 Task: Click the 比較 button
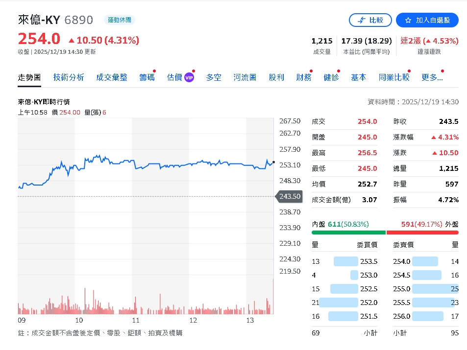pos(370,20)
